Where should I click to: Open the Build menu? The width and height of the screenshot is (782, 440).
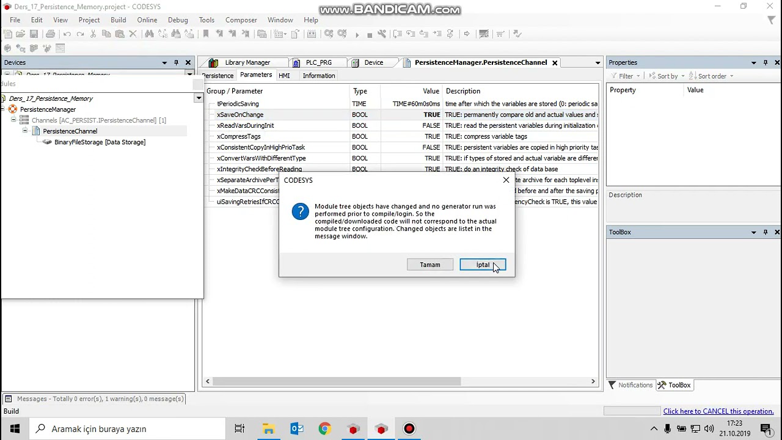pos(119,20)
